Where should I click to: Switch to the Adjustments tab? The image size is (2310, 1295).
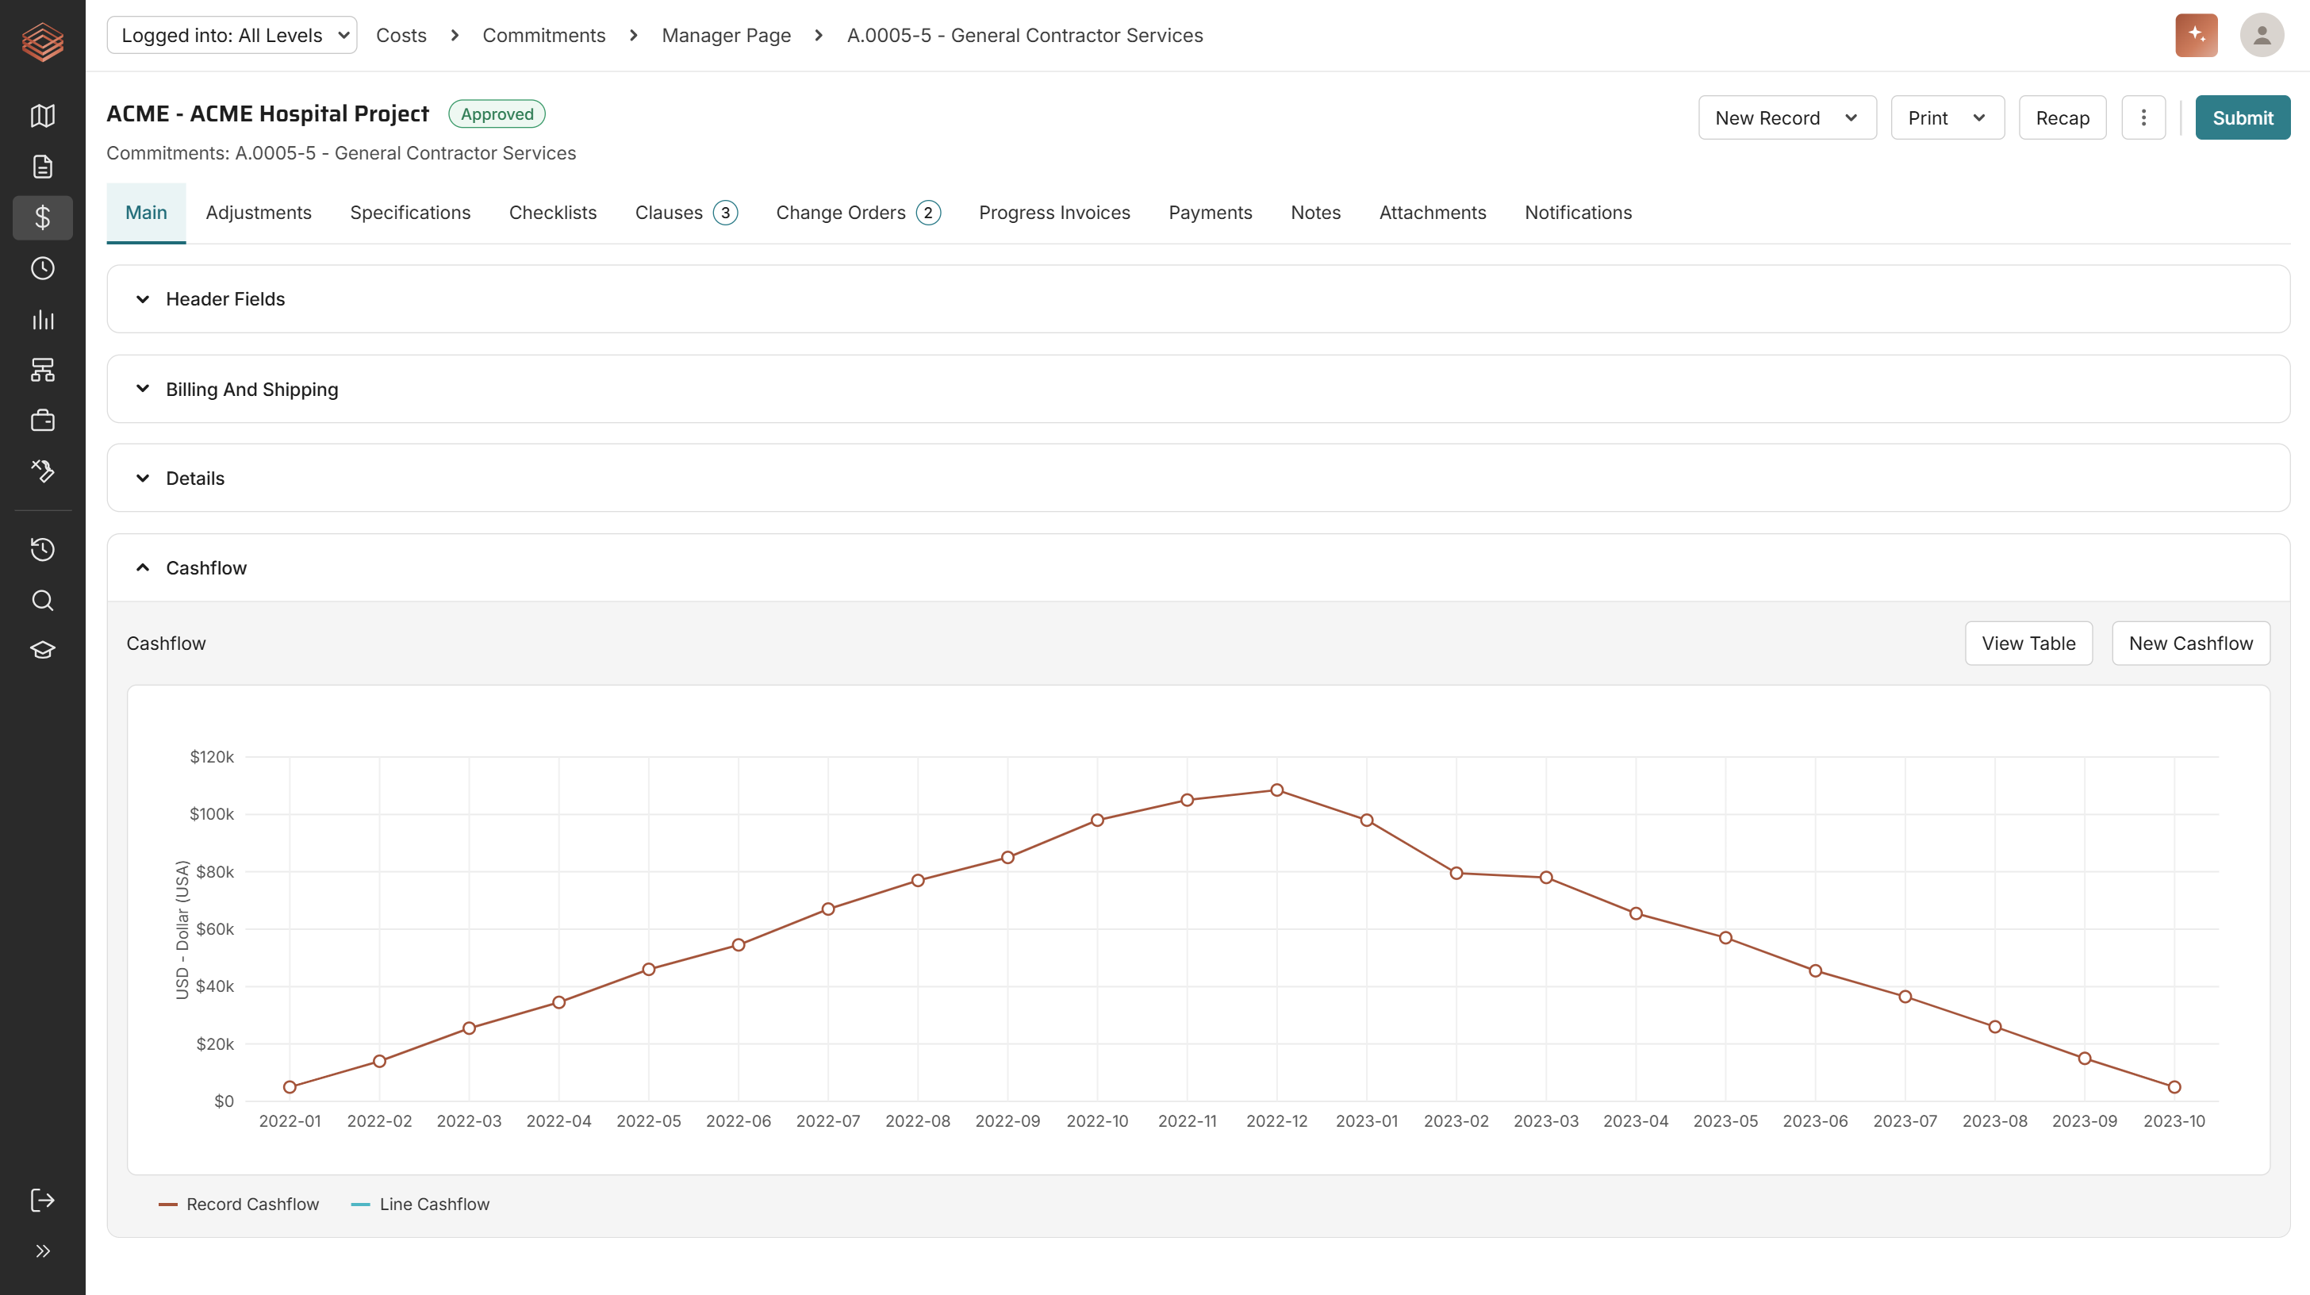(259, 213)
